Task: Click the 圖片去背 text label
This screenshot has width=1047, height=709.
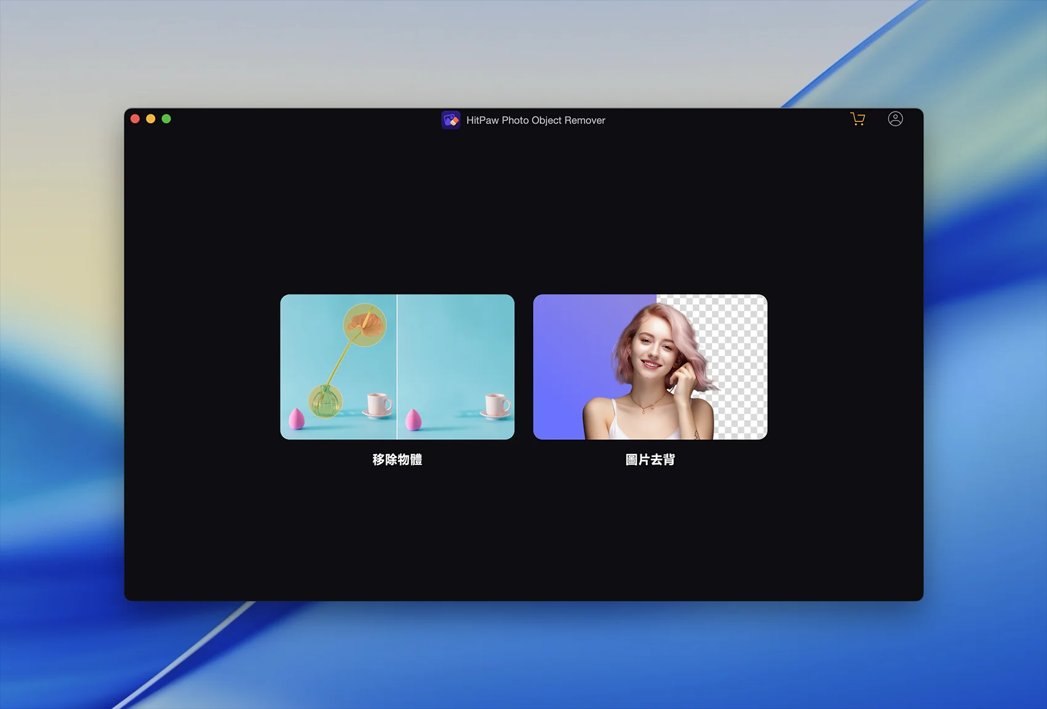Action: 650,460
